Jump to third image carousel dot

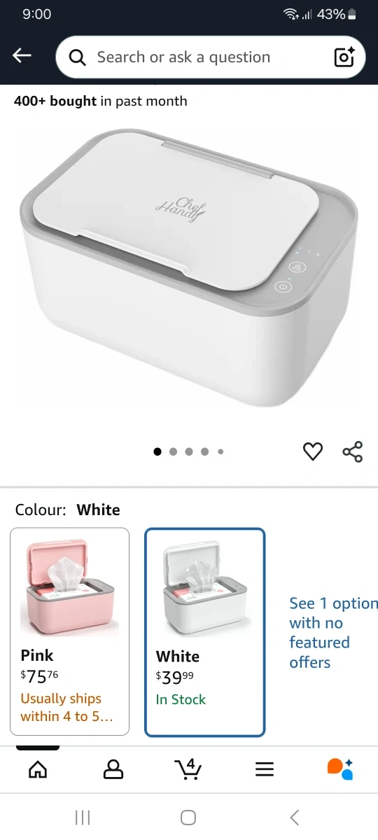(189, 451)
